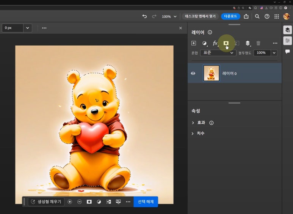Select the 레이어 0 thumbnail
This screenshot has height=214, width=293.
(212, 73)
